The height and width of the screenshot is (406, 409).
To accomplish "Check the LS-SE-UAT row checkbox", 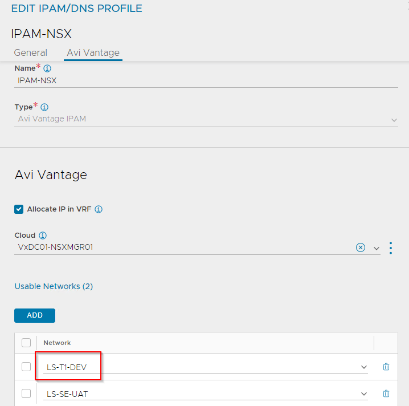I will (x=26, y=393).
